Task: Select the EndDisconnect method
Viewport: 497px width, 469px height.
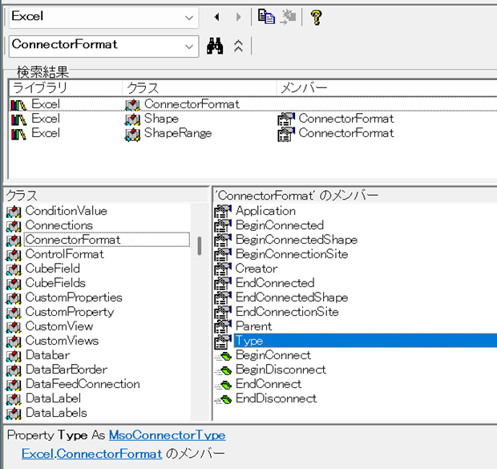Action: (x=276, y=398)
